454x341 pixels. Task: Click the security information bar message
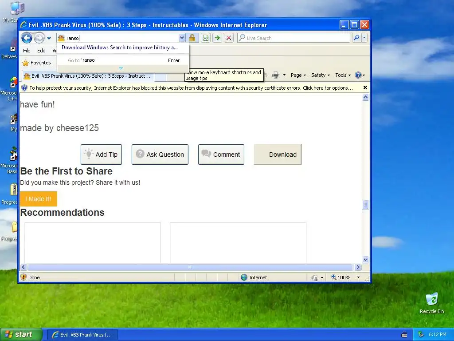click(191, 88)
